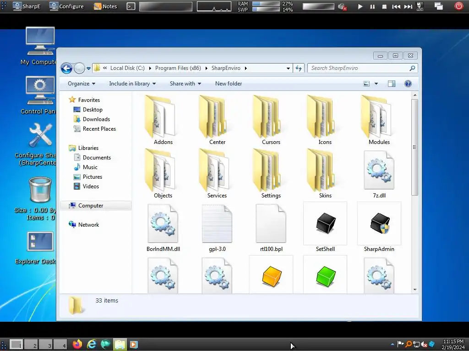This screenshot has height=351, width=469.
Task: Open the Configure button in the top bar
Action: pos(66,6)
